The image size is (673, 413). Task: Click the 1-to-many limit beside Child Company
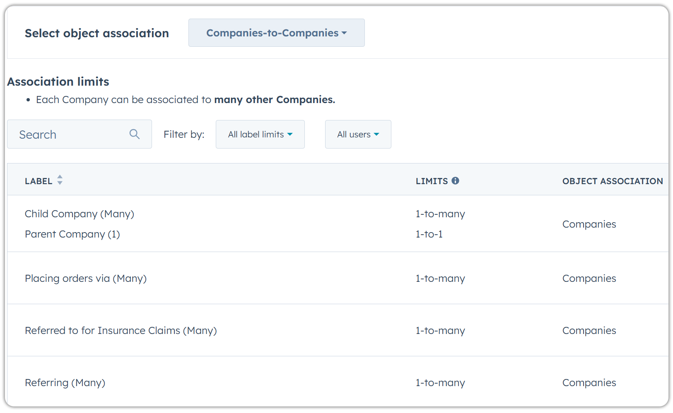tap(440, 214)
